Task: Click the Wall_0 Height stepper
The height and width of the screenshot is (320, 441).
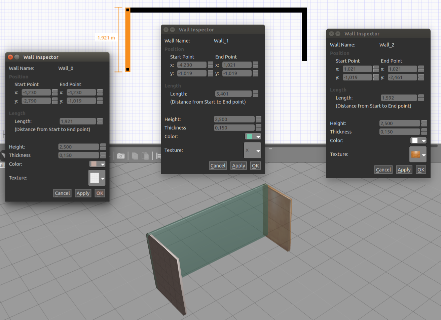Action: [103, 147]
